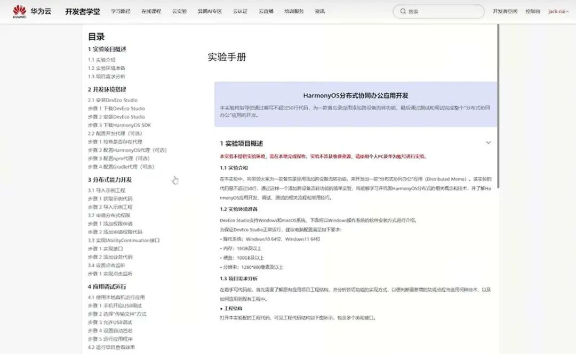Open contents entry 3.4 设置点击监听

point(107,266)
